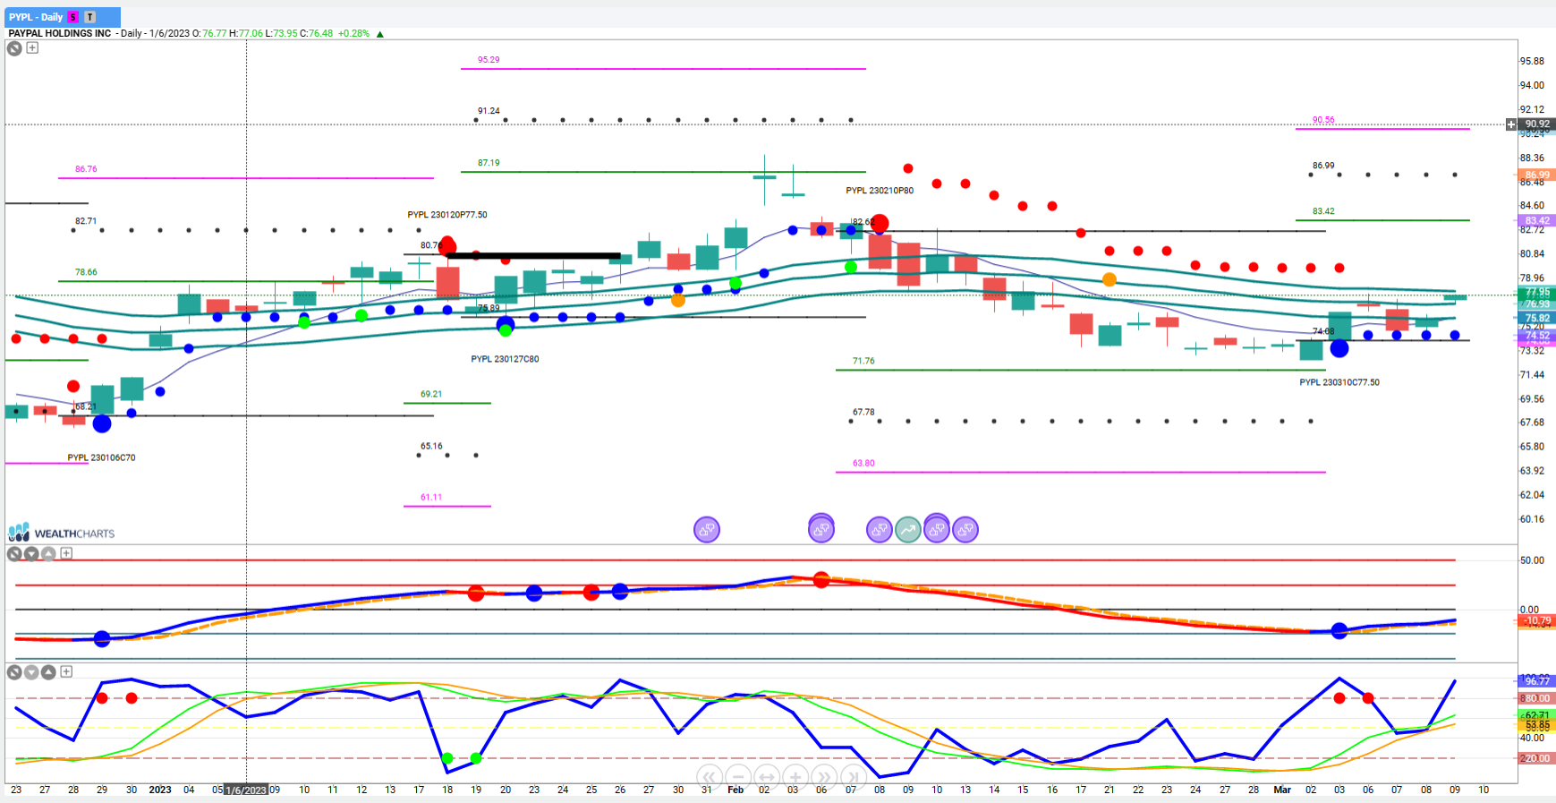Advance the chart with double-right arrow control

pyautogui.click(x=824, y=777)
